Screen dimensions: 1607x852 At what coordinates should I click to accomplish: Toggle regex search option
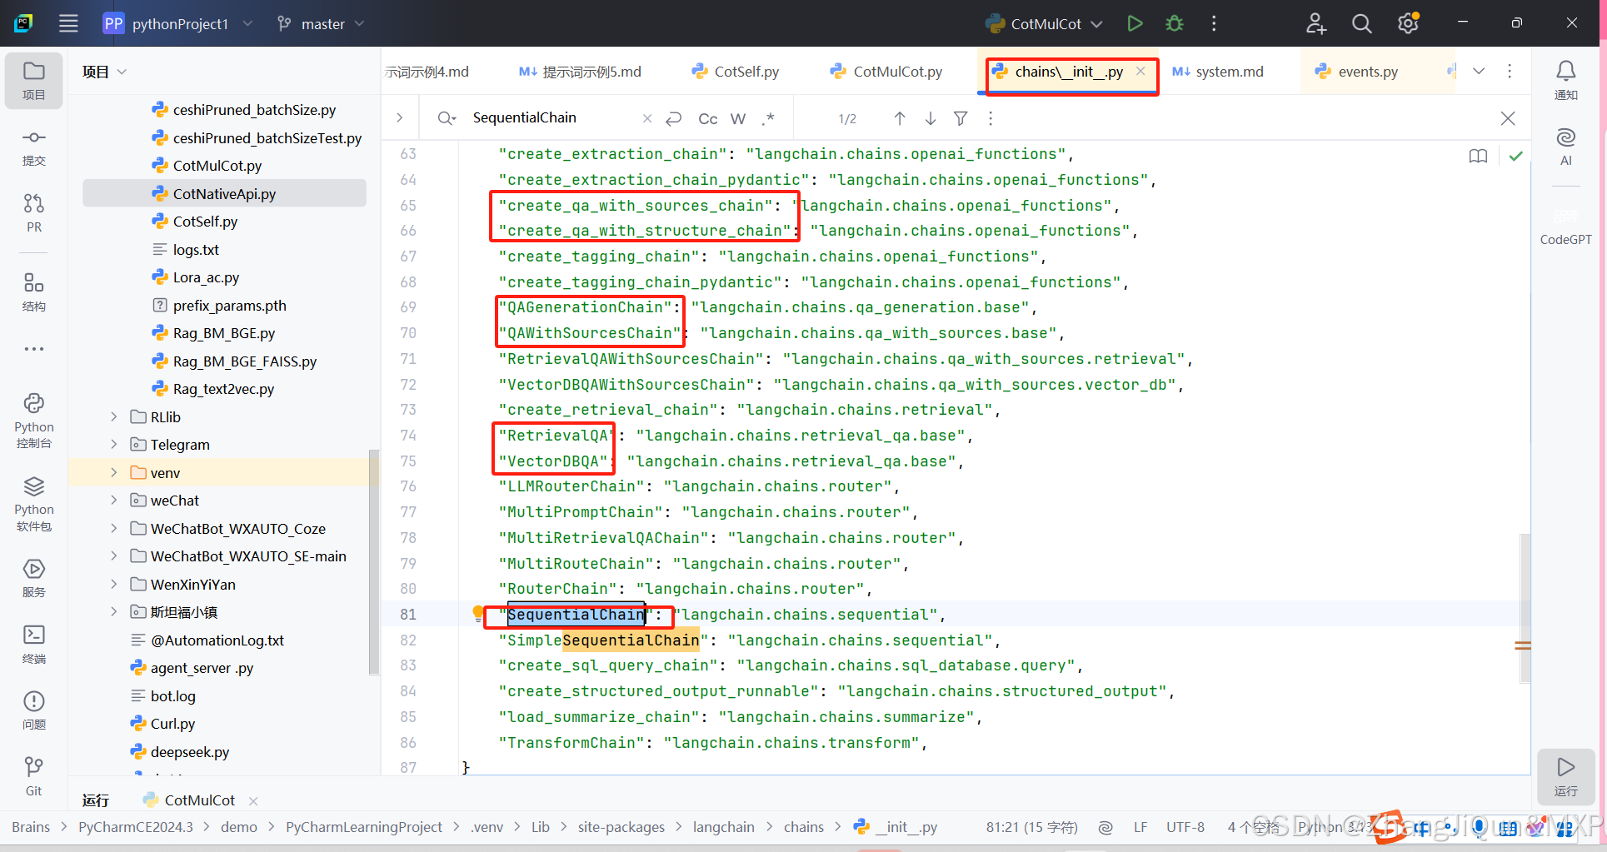click(x=769, y=118)
